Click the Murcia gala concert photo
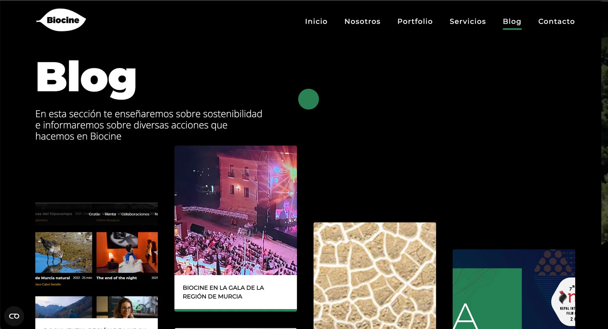The width and height of the screenshot is (608, 329). pos(236,210)
